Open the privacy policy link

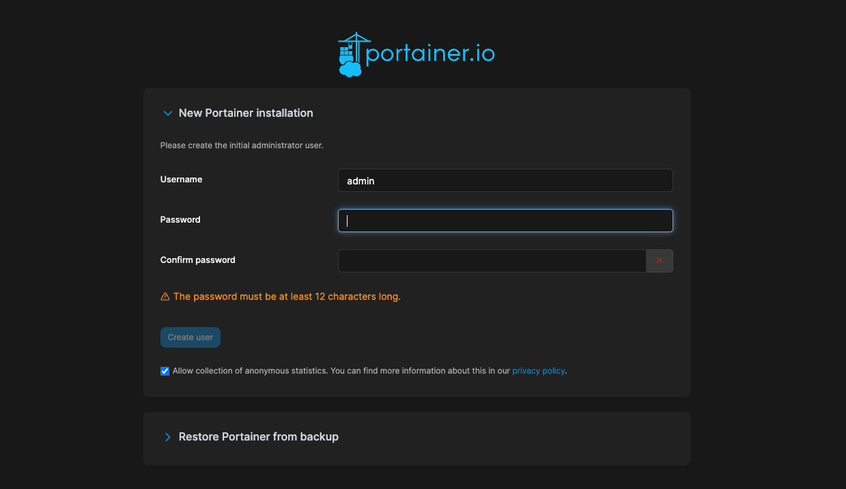tap(538, 371)
